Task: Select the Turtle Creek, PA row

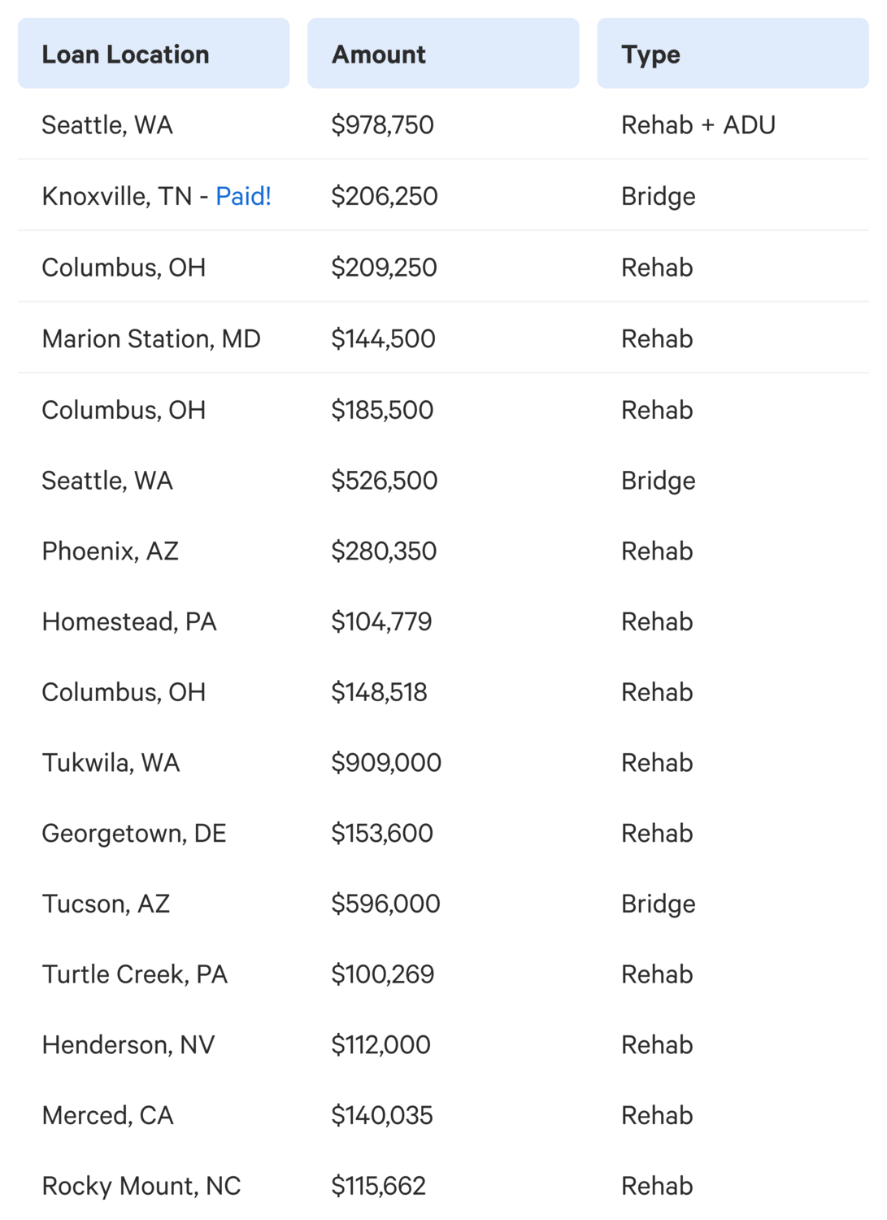Action: click(443, 974)
